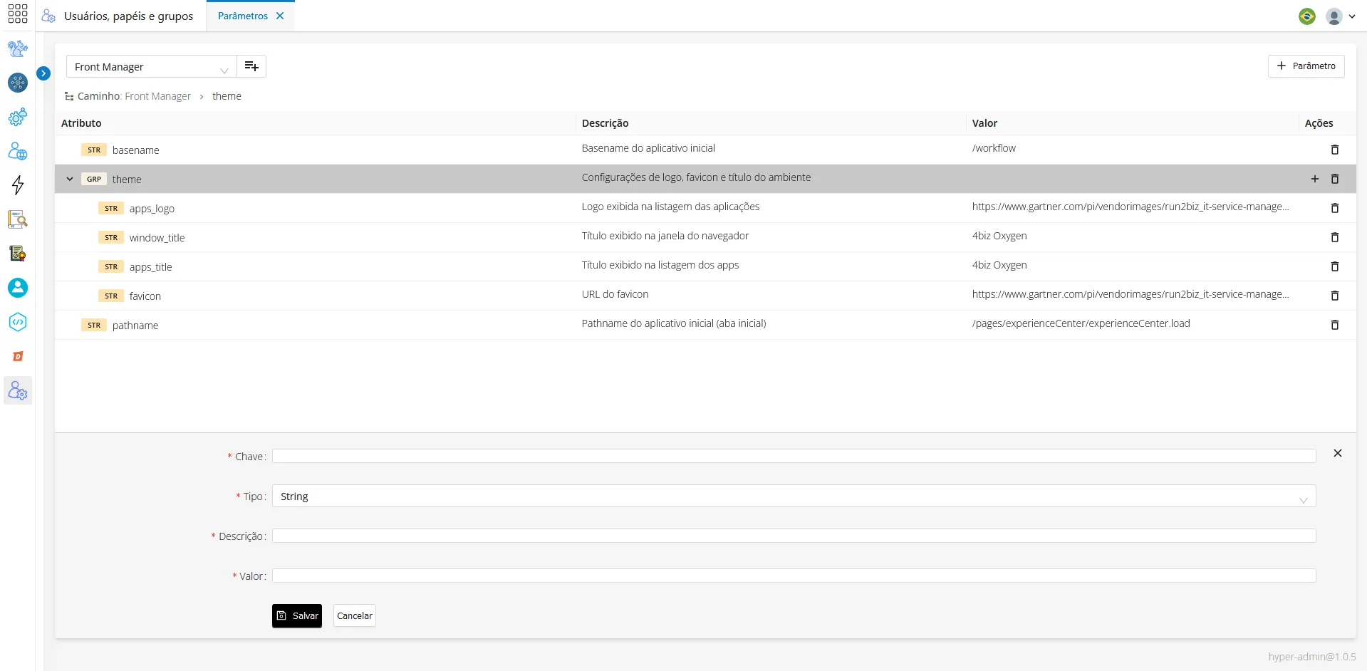
Task: Select the basename attribute row
Action: click(705, 150)
